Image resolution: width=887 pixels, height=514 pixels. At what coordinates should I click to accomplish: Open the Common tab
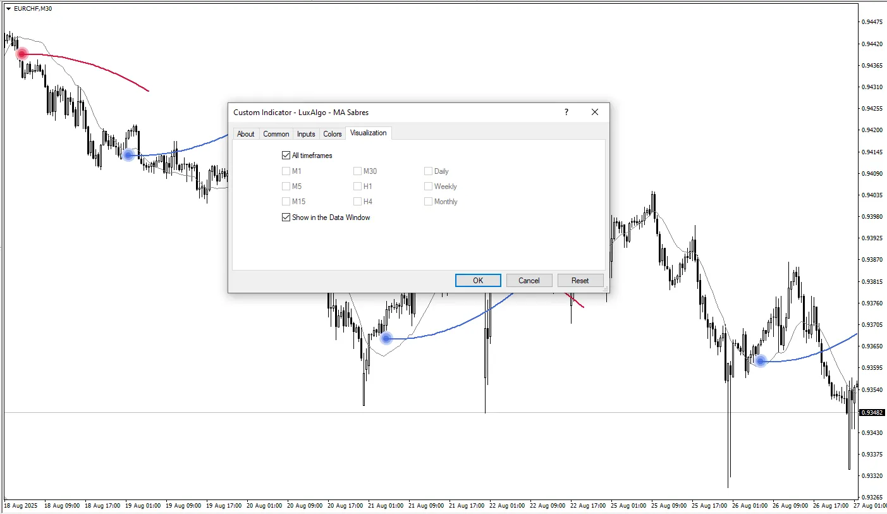coord(276,134)
